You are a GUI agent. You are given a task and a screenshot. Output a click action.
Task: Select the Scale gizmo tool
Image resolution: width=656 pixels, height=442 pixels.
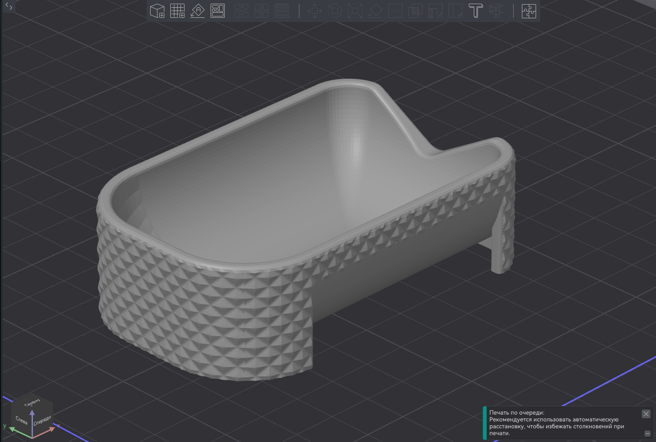[355, 11]
